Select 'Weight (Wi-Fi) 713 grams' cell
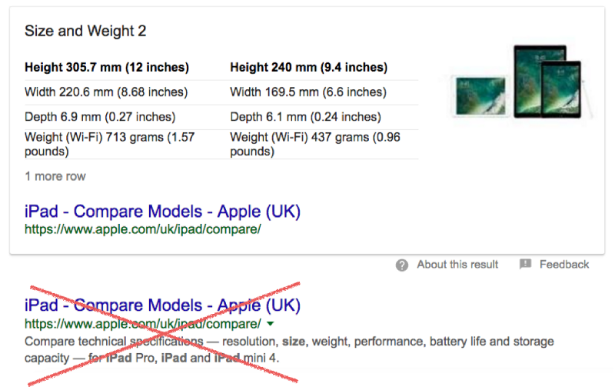 coord(110,144)
